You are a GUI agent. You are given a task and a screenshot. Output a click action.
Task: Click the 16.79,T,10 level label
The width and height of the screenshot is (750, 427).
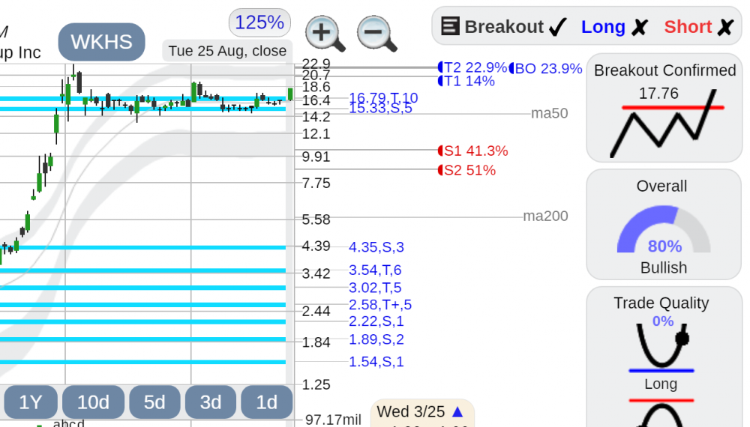[x=383, y=98]
